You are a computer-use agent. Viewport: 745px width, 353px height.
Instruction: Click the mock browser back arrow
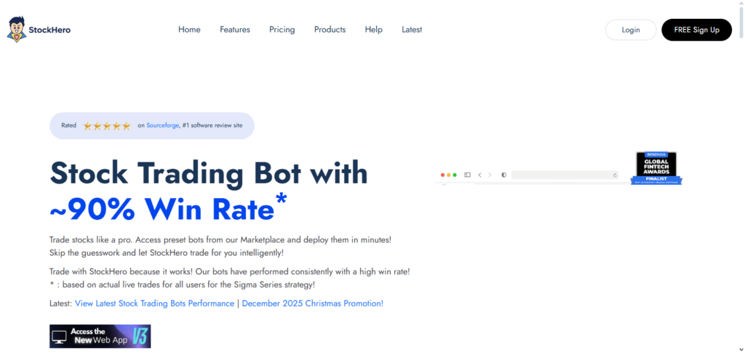[x=479, y=175]
